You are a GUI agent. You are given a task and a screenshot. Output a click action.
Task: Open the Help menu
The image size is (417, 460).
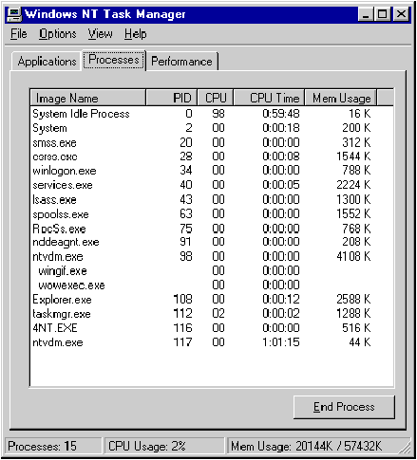click(x=136, y=34)
